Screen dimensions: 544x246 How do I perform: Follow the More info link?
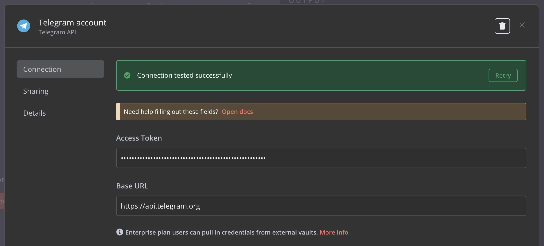tap(334, 232)
